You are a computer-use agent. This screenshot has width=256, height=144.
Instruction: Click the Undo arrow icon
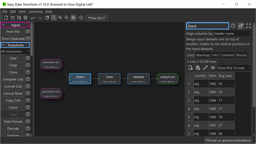coord(33,18)
